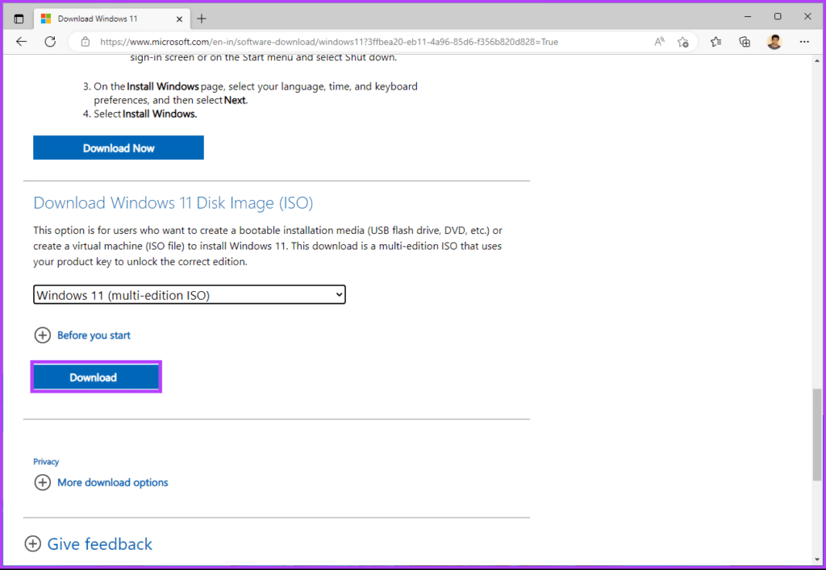The image size is (826, 570).
Task: Refresh the page with the reload icon
Action: click(x=50, y=42)
